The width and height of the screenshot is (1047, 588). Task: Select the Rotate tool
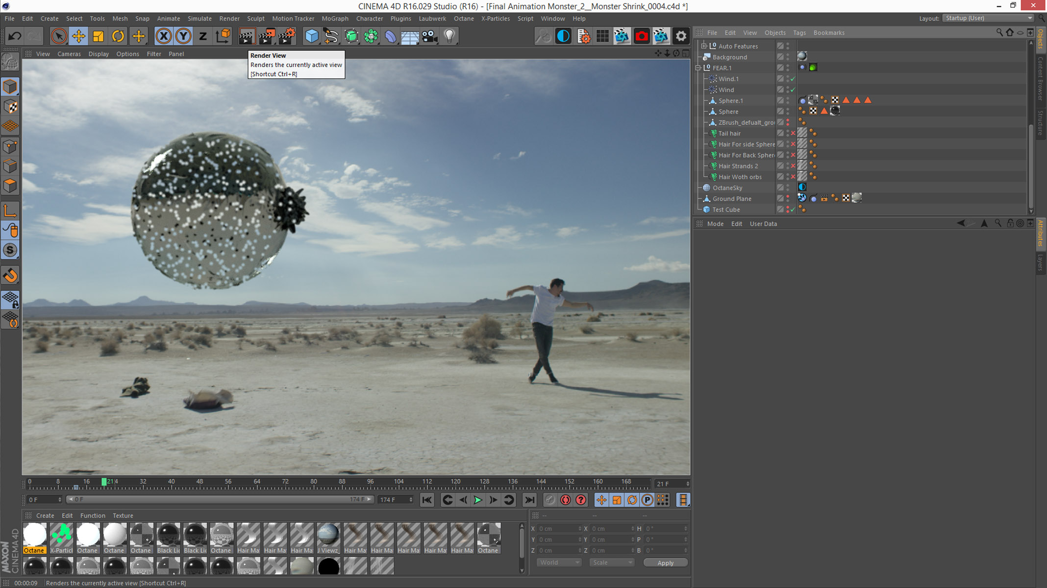coord(118,36)
